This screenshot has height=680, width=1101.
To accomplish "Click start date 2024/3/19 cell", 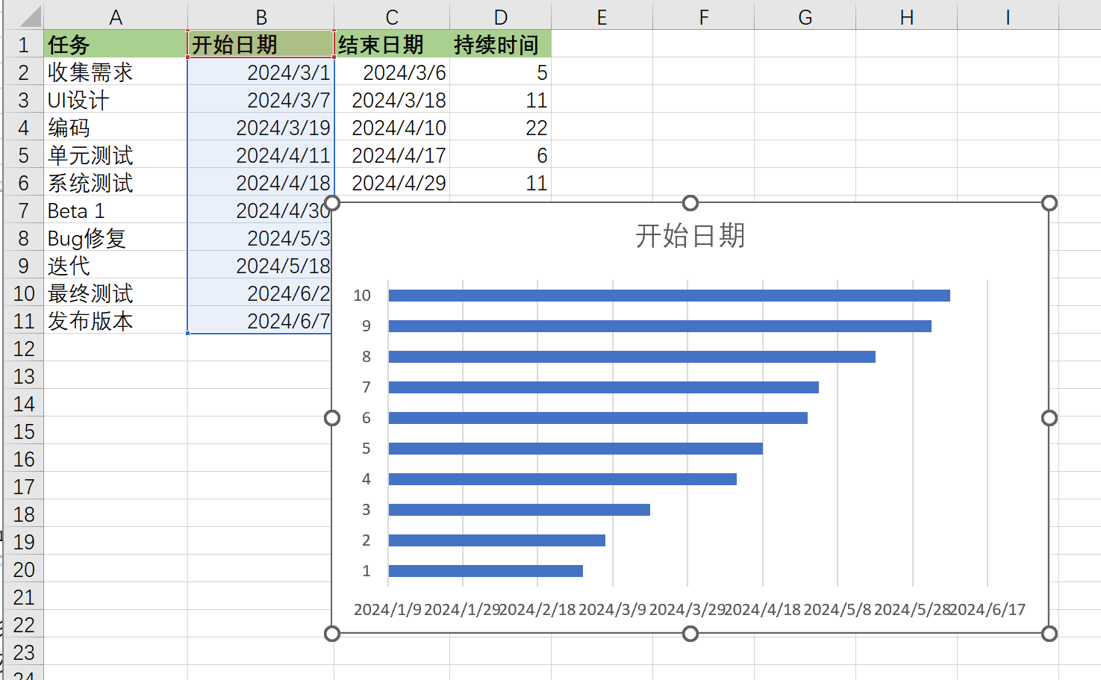I will coord(261,127).
